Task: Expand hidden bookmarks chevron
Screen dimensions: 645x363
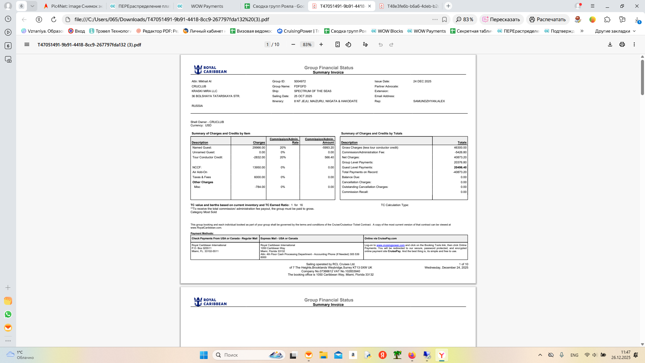Action: point(582,31)
